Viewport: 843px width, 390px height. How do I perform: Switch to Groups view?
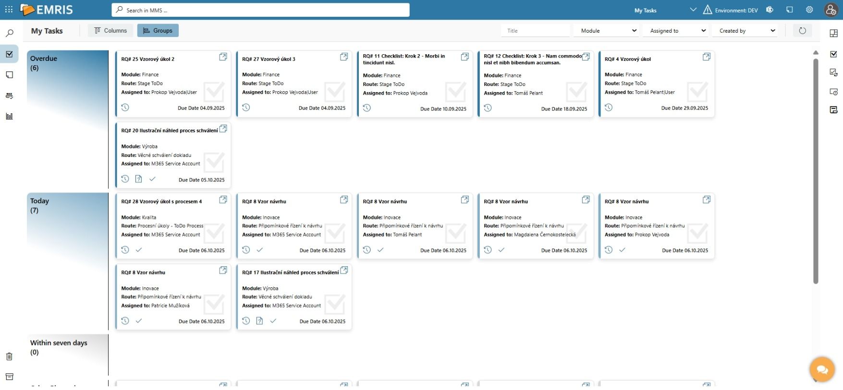click(x=158, y=31)
